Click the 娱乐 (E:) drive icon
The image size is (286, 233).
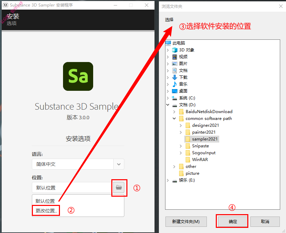coord(175,181)
